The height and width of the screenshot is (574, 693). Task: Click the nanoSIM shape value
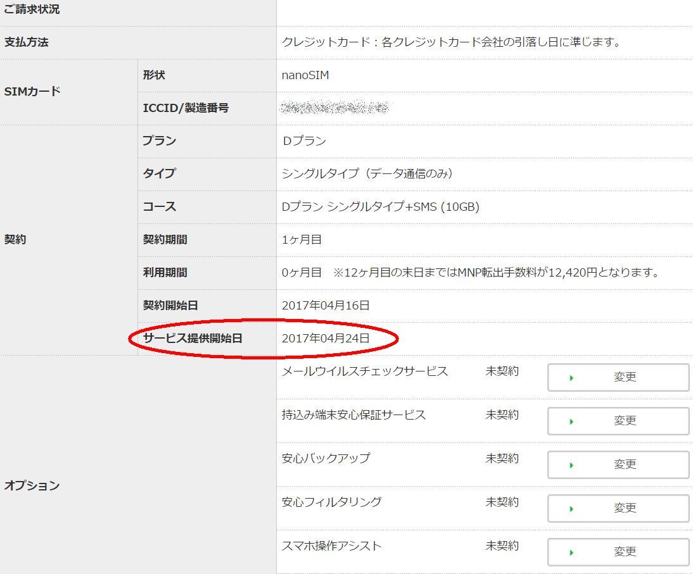pyautogui.click(x=305, y=75)
